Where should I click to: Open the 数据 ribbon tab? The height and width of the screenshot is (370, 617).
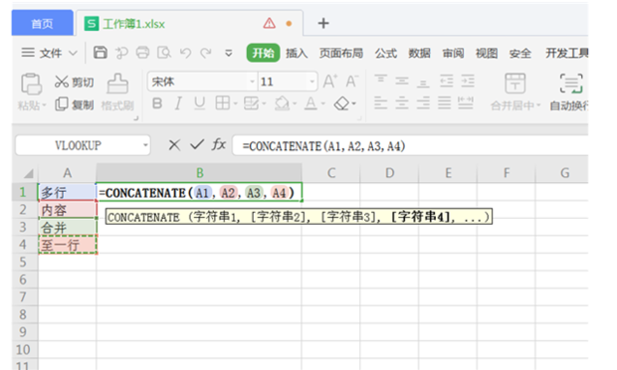pos(419,53)
